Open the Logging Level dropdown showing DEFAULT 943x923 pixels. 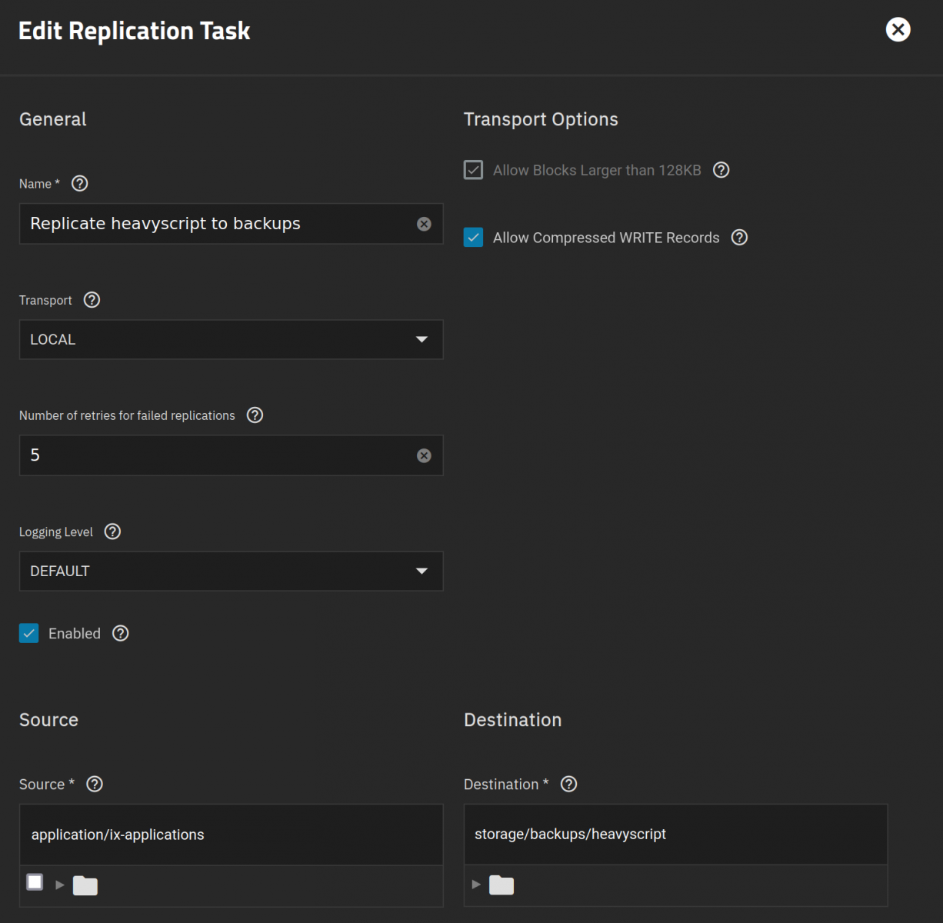(231, 571)
